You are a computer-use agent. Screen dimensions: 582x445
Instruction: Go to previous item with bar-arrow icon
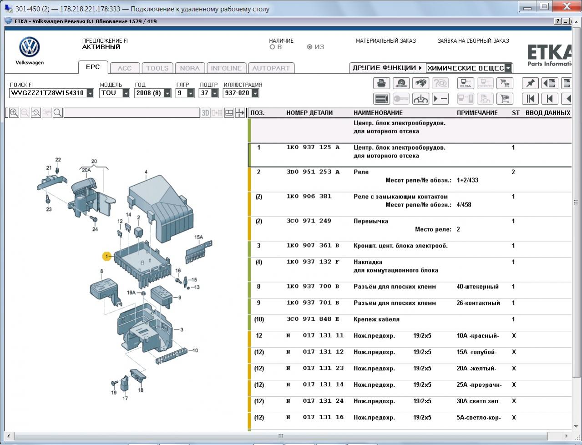(x=550, y=98)
